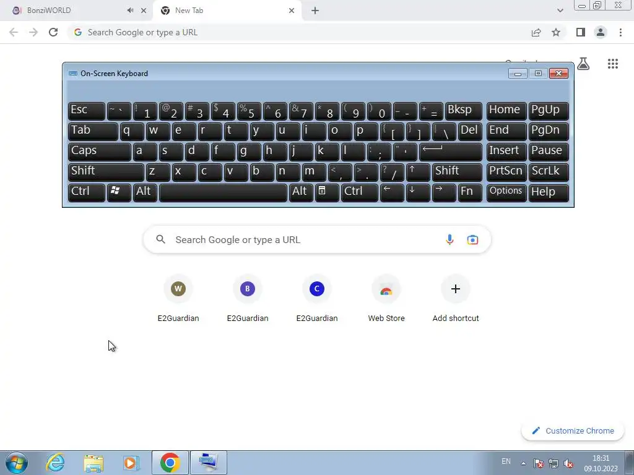Click the Add shortcut button
634x475 pixels.
[456, 299]
